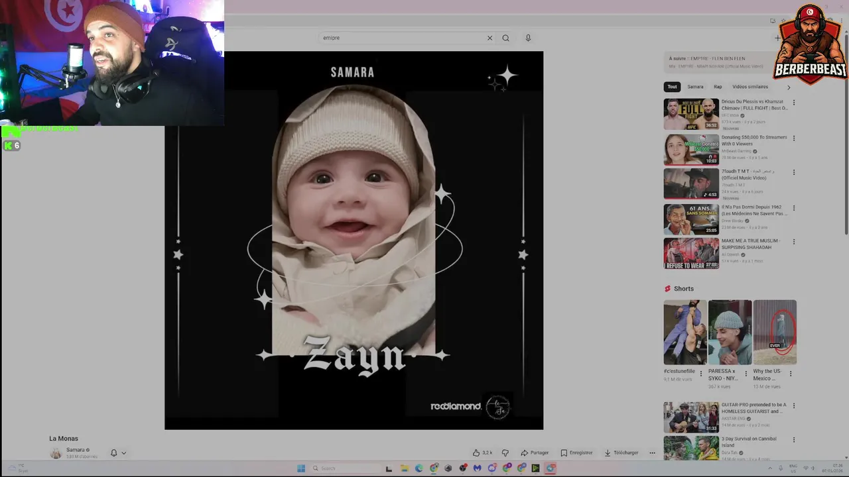Open the '7loudh T M T' video thumbnail
849x477 pixels.
click(x=691, y=184)
